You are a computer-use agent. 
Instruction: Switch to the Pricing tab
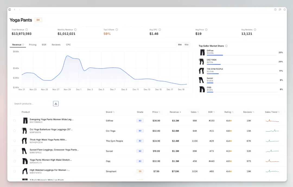pyautogui.click(x=33, y=45)
